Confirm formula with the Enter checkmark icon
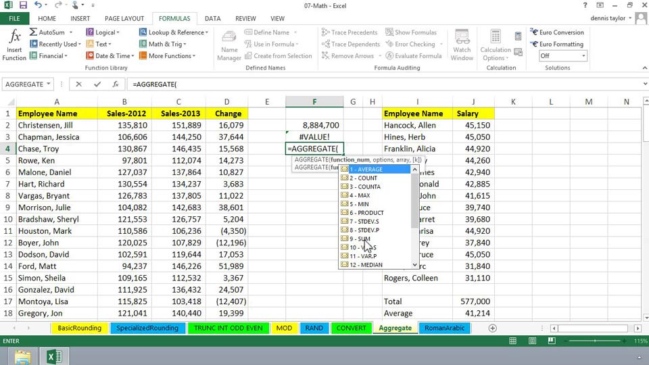649x365 pixels. (97, 84)
